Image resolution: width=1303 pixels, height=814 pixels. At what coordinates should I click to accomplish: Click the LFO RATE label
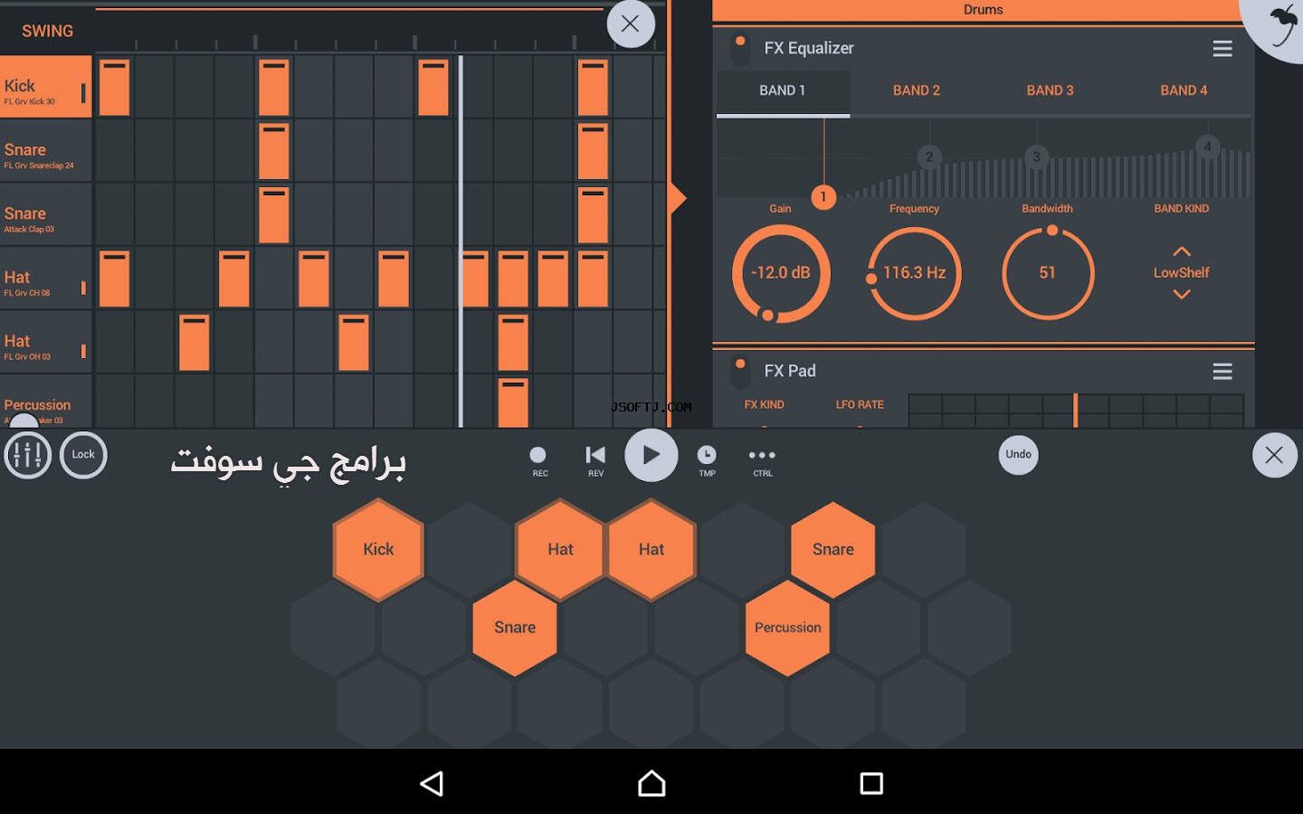860,404
